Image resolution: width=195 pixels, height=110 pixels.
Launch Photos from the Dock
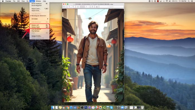(101, 107)
